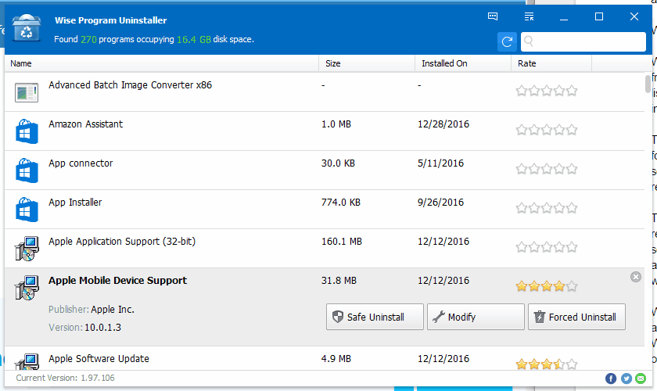Maximize the Wise Program Uninstaller window
Screen dimensions: 657x391
coord(599,16)
